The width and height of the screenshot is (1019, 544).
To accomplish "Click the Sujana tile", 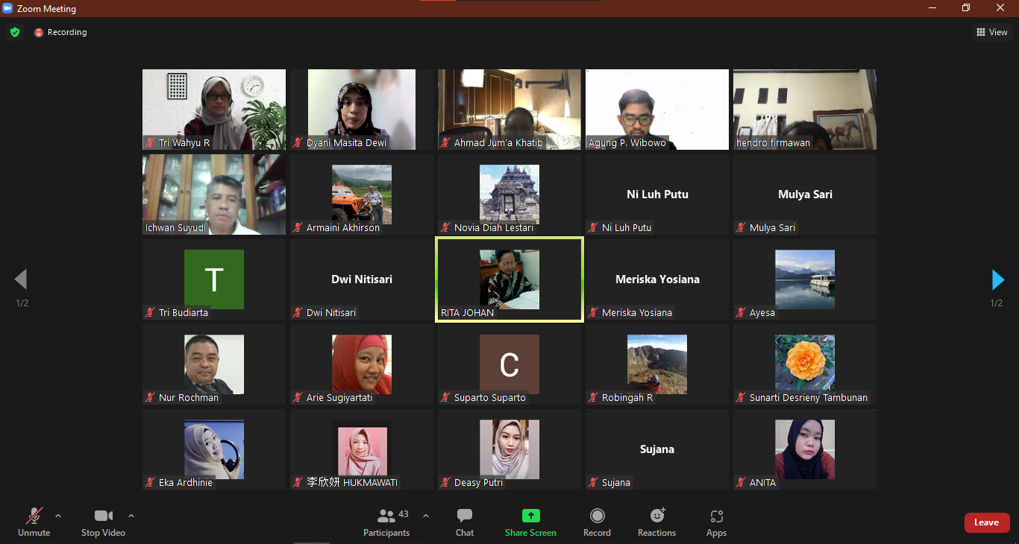I will click(657, 449).
